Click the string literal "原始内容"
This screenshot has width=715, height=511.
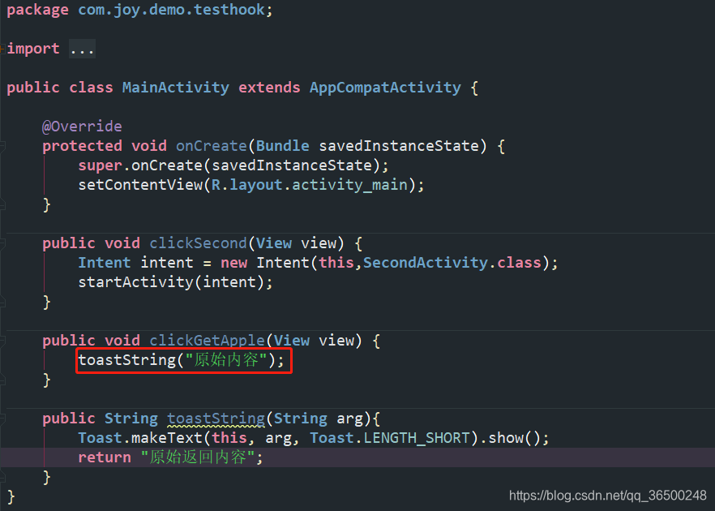click(x=226, y=360)
